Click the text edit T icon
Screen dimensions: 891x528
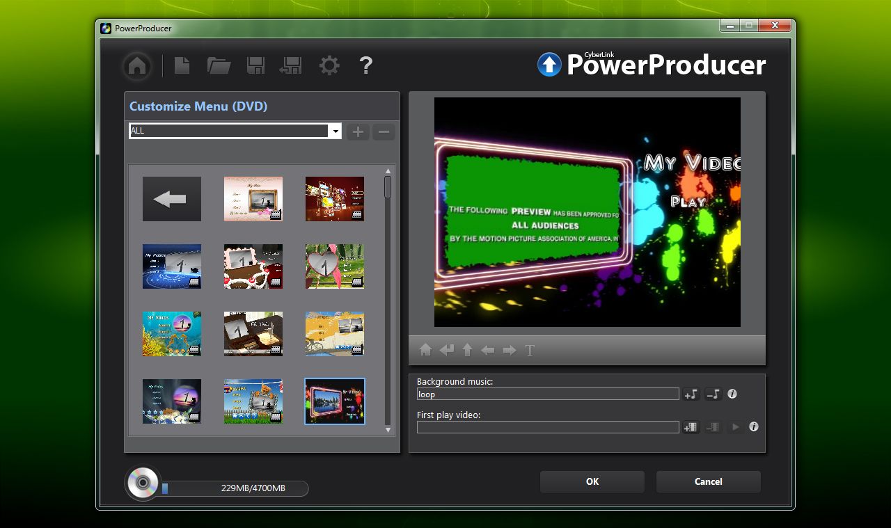click(530, 350)
